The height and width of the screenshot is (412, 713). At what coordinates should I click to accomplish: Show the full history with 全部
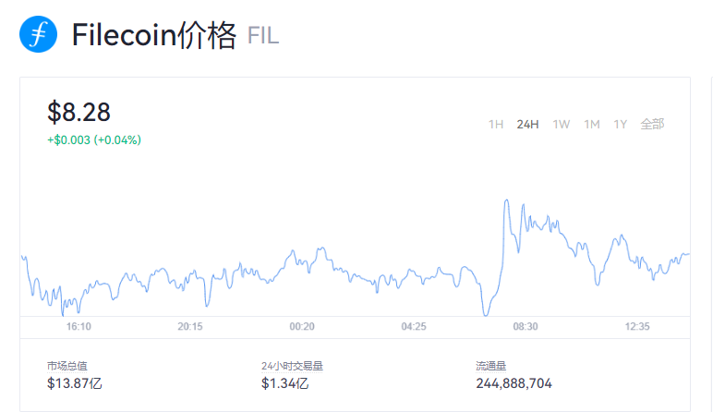point(653,124)
